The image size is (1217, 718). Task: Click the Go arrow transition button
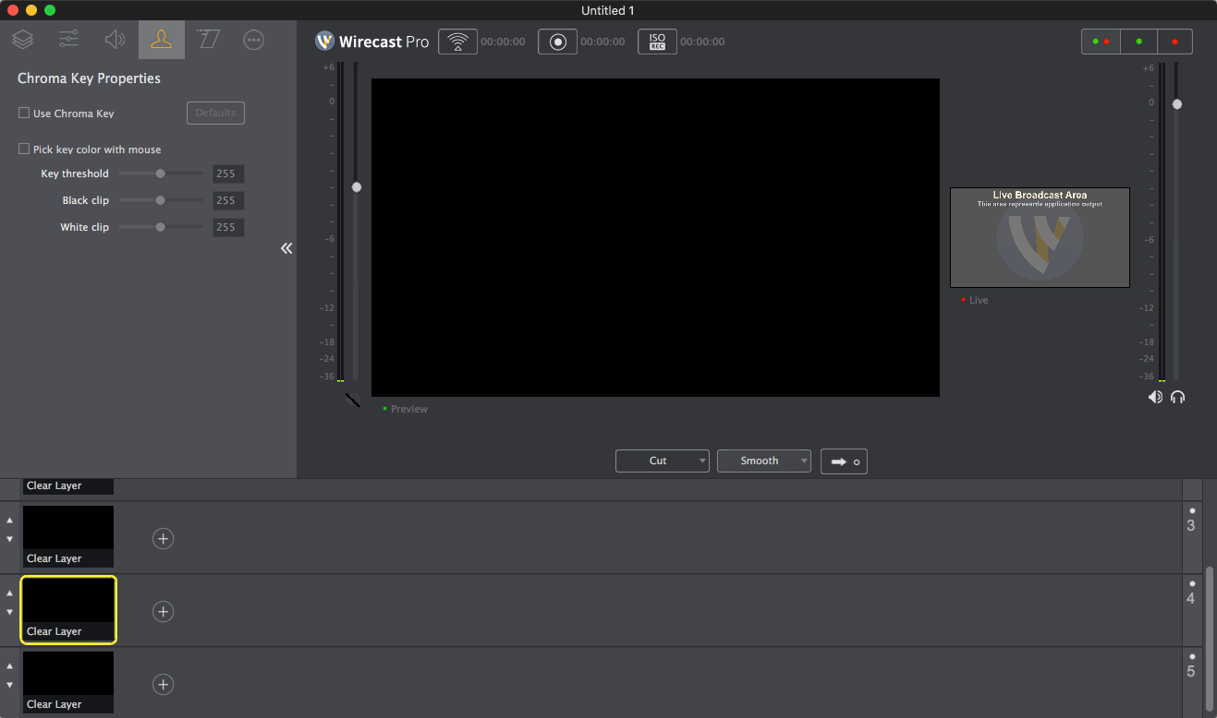(844, 461)
